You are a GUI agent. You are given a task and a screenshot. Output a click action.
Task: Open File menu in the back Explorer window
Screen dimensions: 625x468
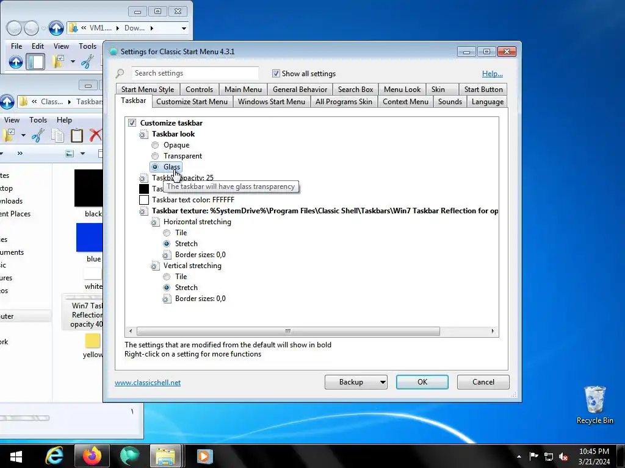pos(16,46)
